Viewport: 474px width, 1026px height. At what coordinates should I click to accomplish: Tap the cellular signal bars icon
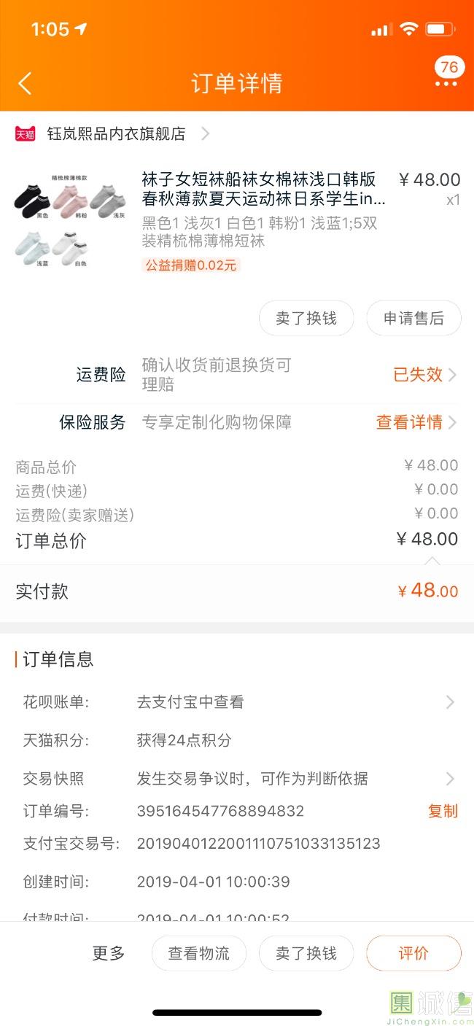point(381,30)
